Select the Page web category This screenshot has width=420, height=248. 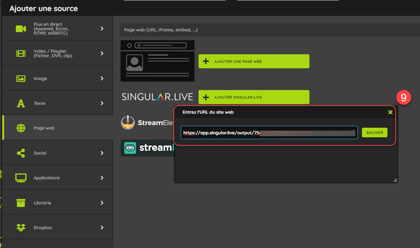click(58, 128)
